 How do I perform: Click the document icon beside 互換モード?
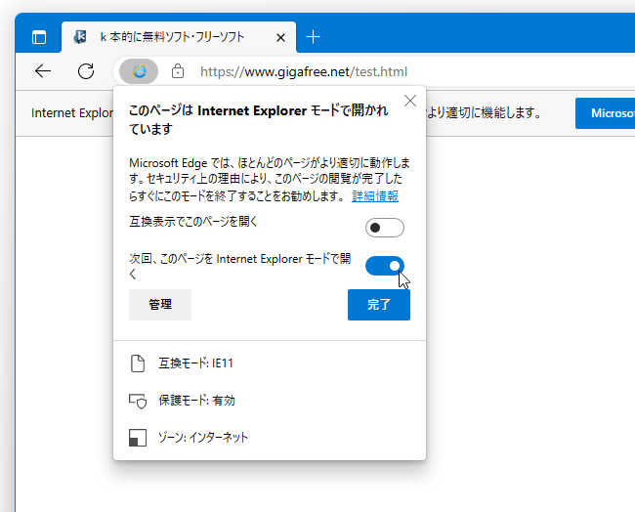[x=138, y=363]
